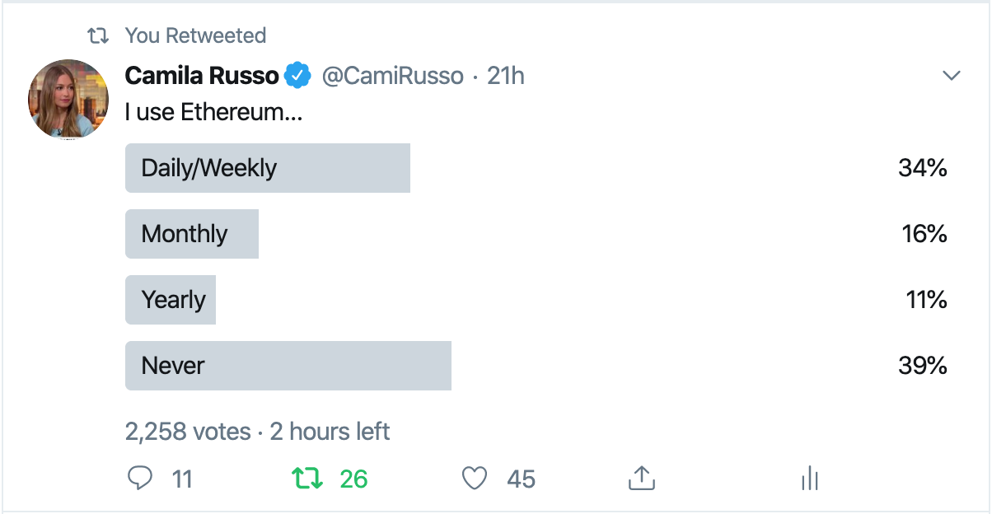Click the reply speech bubble icon
Image resolution: width=992 pixels, height=514 pixels.
(141, 478)
